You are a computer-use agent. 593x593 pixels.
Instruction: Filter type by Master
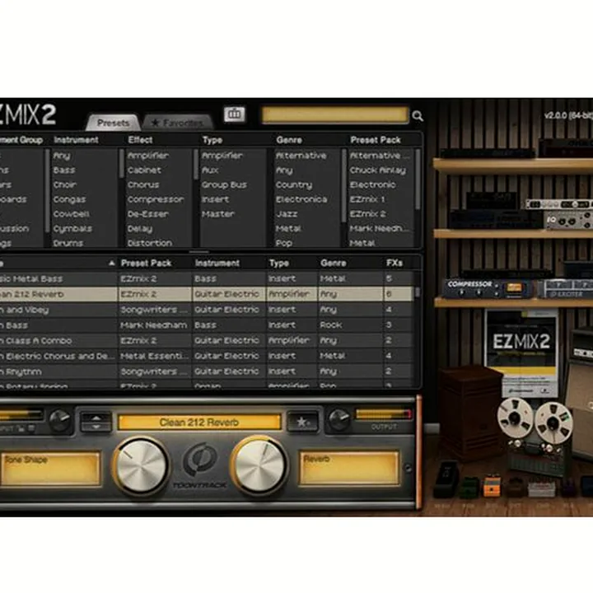(x=218, y=214)
